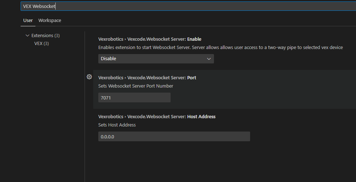Click the Websocket Server: Enable setting title
Viewport: 356px width, 182px height.
coord(150,39)
